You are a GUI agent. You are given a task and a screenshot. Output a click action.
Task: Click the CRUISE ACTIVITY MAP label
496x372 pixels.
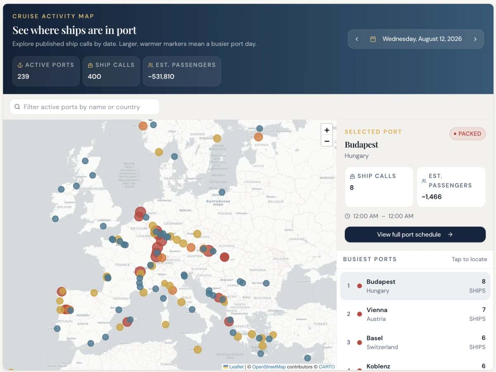point(53,17)
